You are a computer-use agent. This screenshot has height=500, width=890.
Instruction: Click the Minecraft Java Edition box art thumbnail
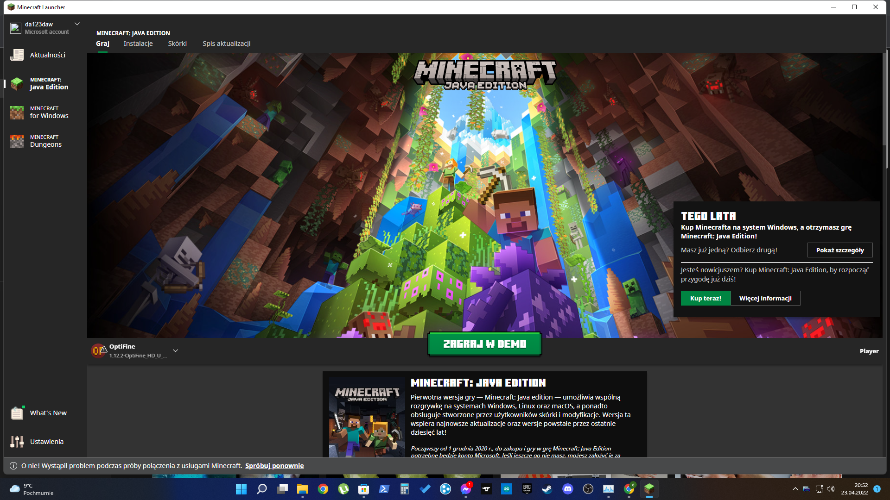(367, 418)
